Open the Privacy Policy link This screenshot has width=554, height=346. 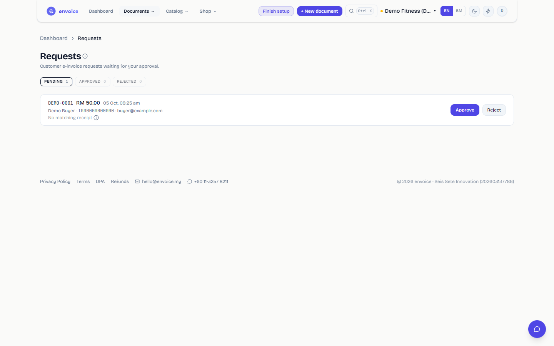pyautogui.click(x=55, y=181)
